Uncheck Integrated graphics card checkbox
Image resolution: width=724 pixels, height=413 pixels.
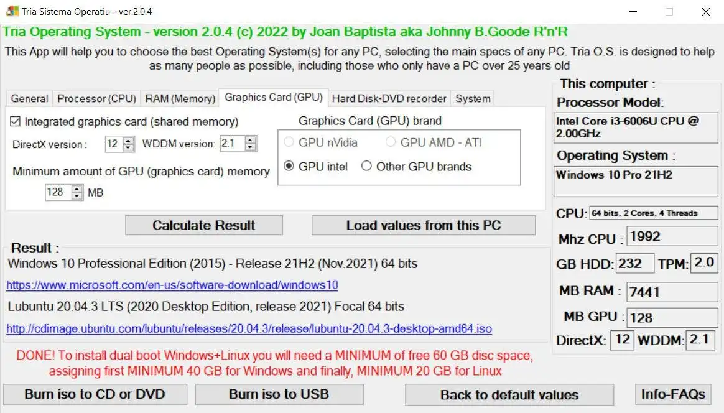click(15, 121)
